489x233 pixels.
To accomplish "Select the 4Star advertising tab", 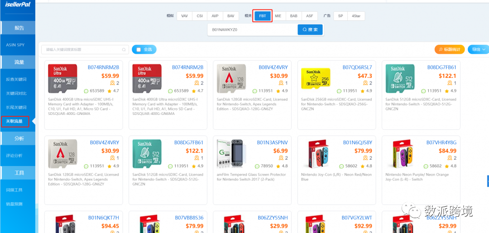I will click(356, 16).
